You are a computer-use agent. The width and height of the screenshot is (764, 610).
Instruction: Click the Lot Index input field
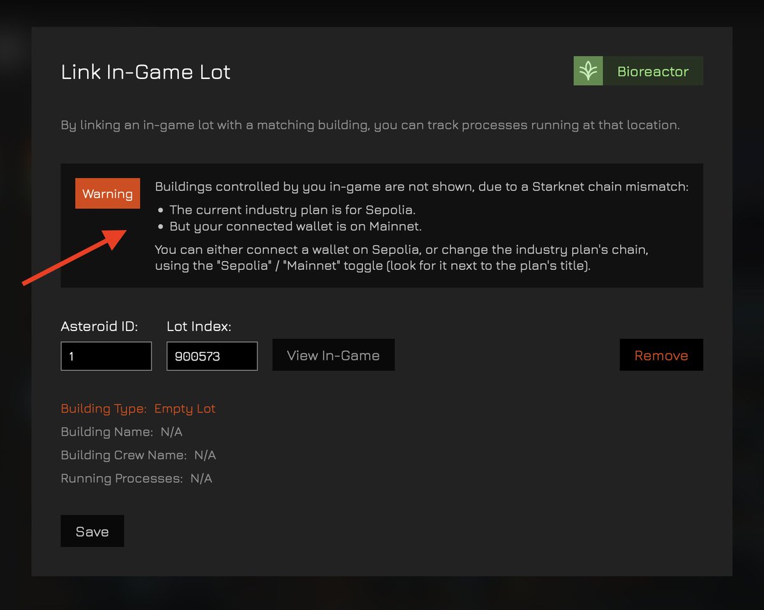[x=212, y=356]
